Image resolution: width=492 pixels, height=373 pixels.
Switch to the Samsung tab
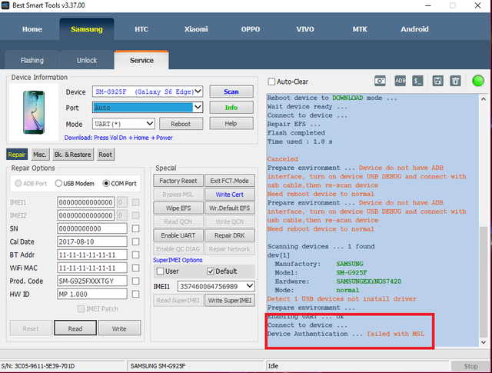pyautogui.click(x=87, y=29)
